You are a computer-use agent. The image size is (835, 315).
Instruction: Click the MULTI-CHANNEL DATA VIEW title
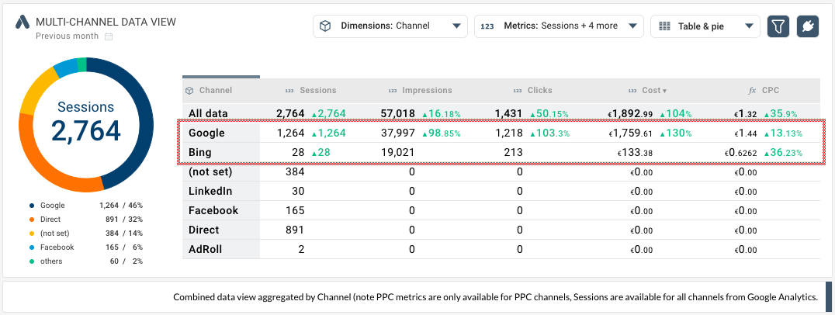106,22
